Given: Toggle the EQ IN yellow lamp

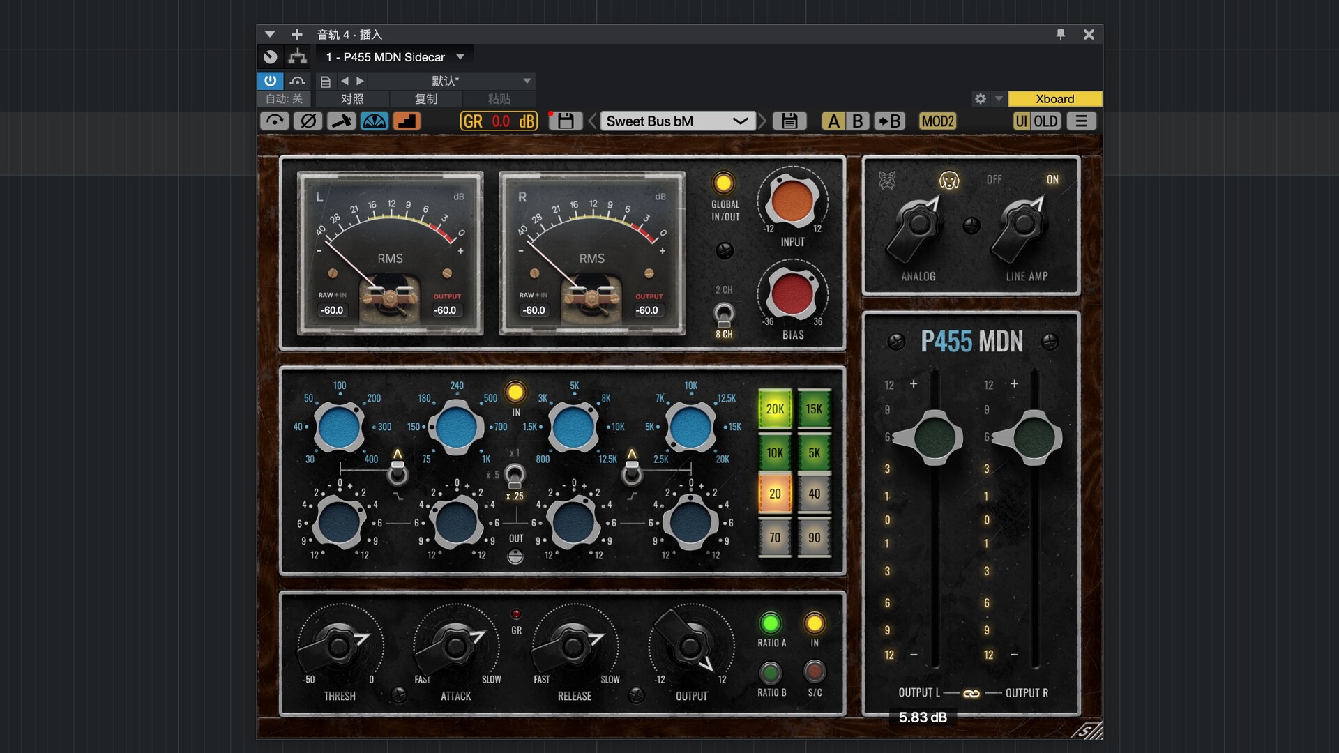Looking at the screenshot, I should (x=515, y=393).
